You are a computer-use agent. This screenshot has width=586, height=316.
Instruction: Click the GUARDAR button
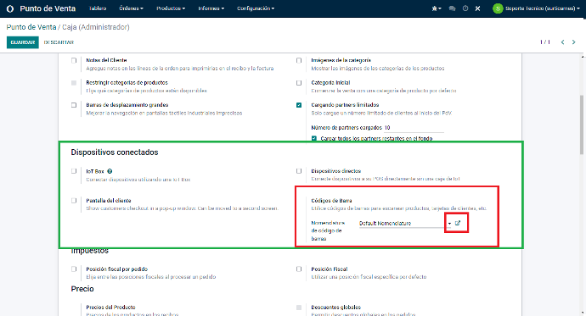point(23,42)
